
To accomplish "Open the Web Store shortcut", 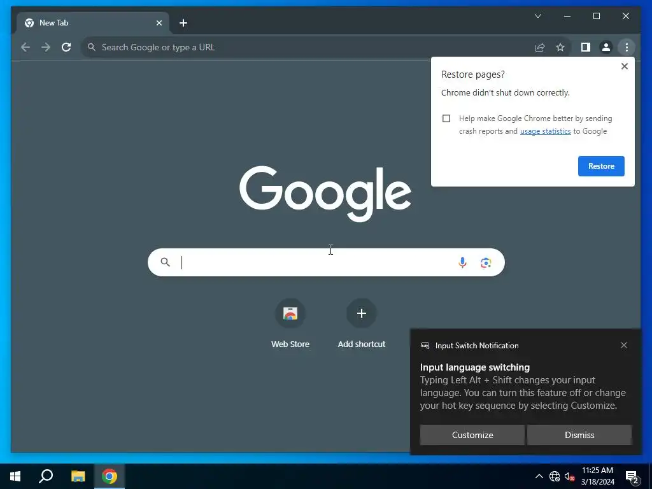I will (290, 323).
